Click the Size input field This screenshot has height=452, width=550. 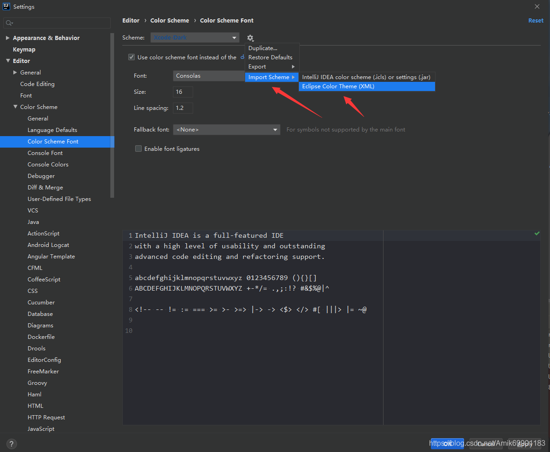pyautogui.click(x=183, y=92)
